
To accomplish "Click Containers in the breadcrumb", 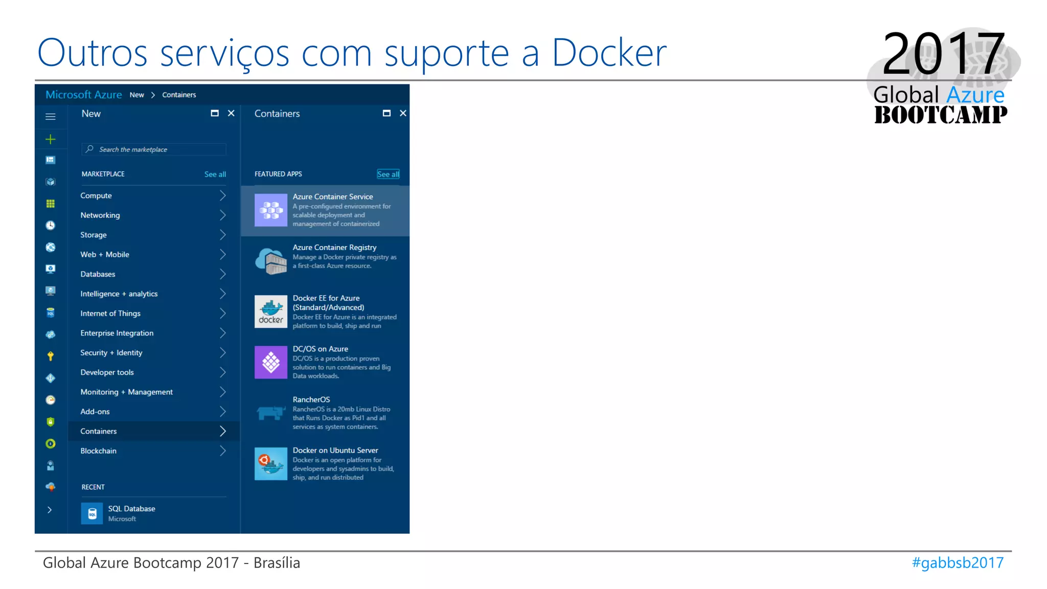I will [x=179, y=95].
